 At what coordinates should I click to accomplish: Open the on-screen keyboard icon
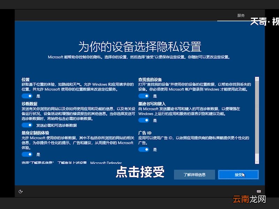259,191
